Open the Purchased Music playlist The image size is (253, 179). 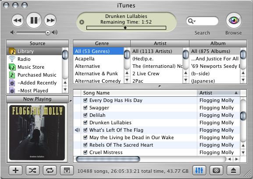[x=34, y=75]
